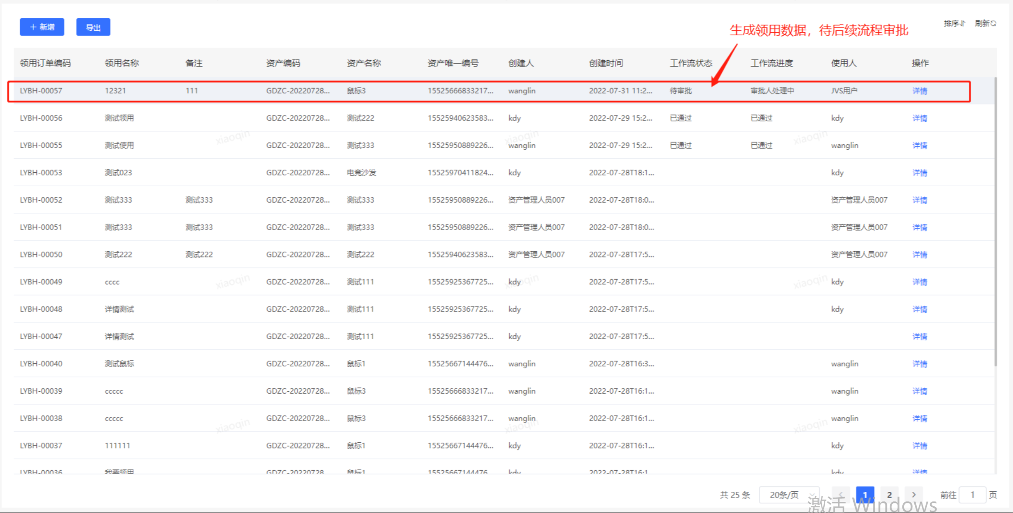The width and height of the screenshot is (1013, 513).
Task: Click the JVS用户 user cell
Action: tap(844, 91)
